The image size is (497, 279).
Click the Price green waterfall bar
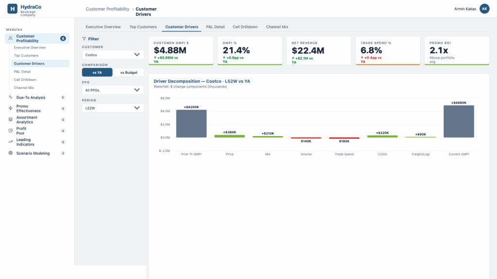coord(230,136)
